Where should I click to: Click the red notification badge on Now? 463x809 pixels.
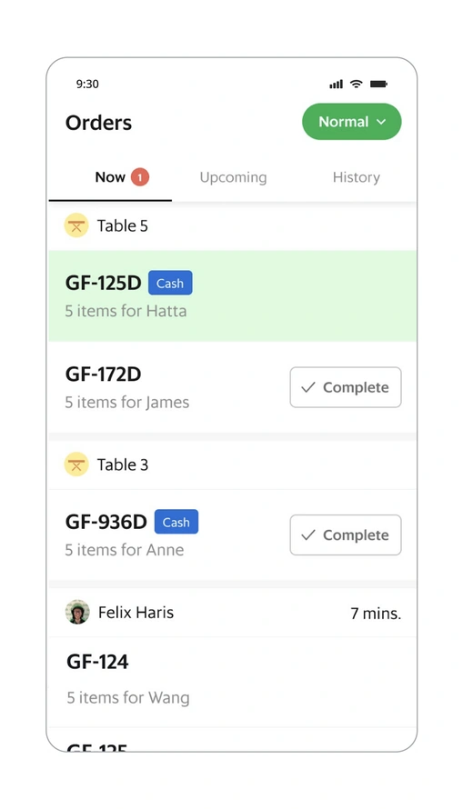[139, 177]
